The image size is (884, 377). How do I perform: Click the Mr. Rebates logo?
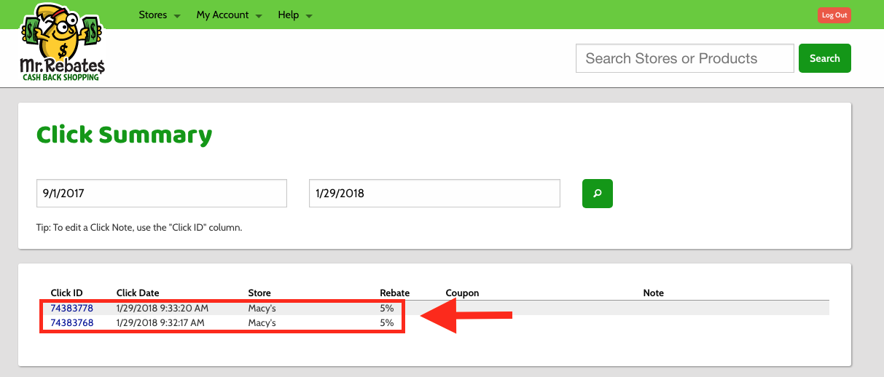(x=62, y=42)
